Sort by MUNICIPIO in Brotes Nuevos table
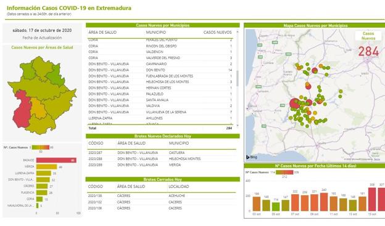 click(x=179, y=143)
